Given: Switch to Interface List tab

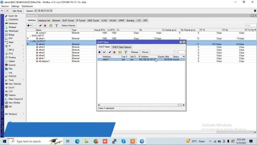Looking at the screenshot, I should point(44,21).
